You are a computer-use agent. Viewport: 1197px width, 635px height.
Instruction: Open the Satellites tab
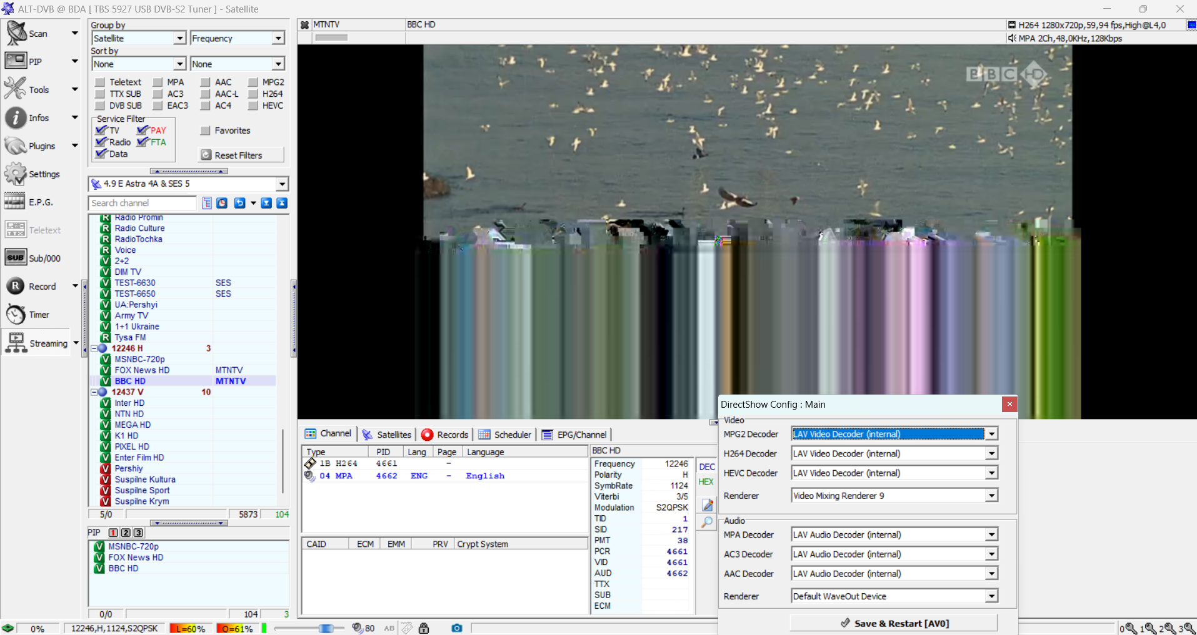coord(387,435)
